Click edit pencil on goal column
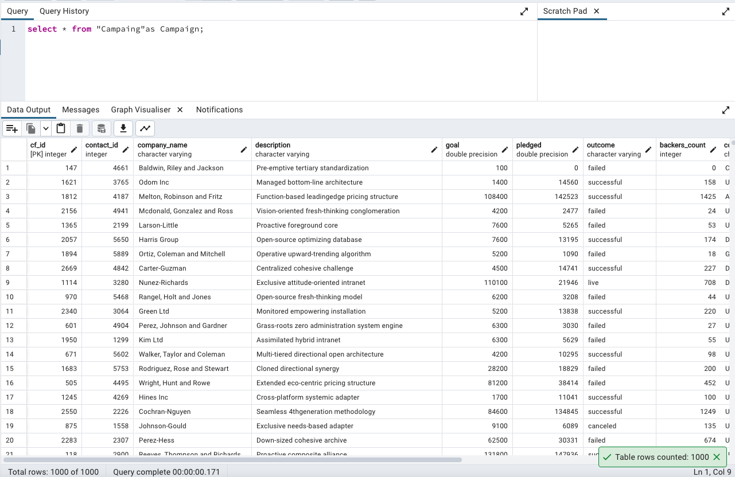The image size is (735, 477). (505, 150)
